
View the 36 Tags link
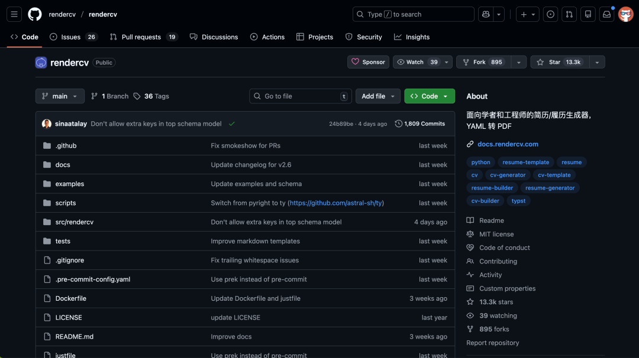point(151,96)
